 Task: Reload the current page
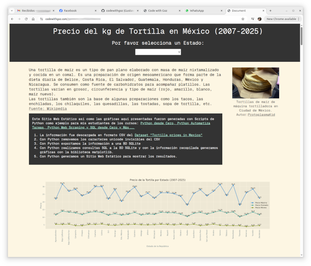(x=26, y=19)
